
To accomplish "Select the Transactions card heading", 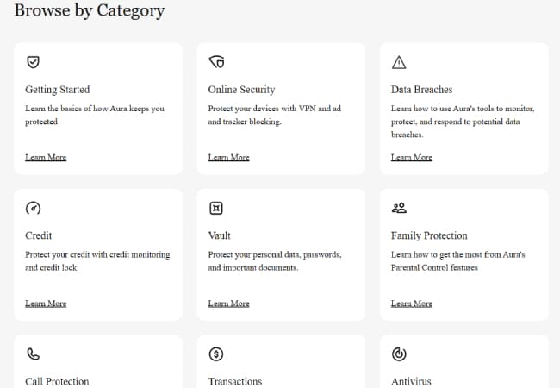I will pyautogui.click(x=235, y=381).
